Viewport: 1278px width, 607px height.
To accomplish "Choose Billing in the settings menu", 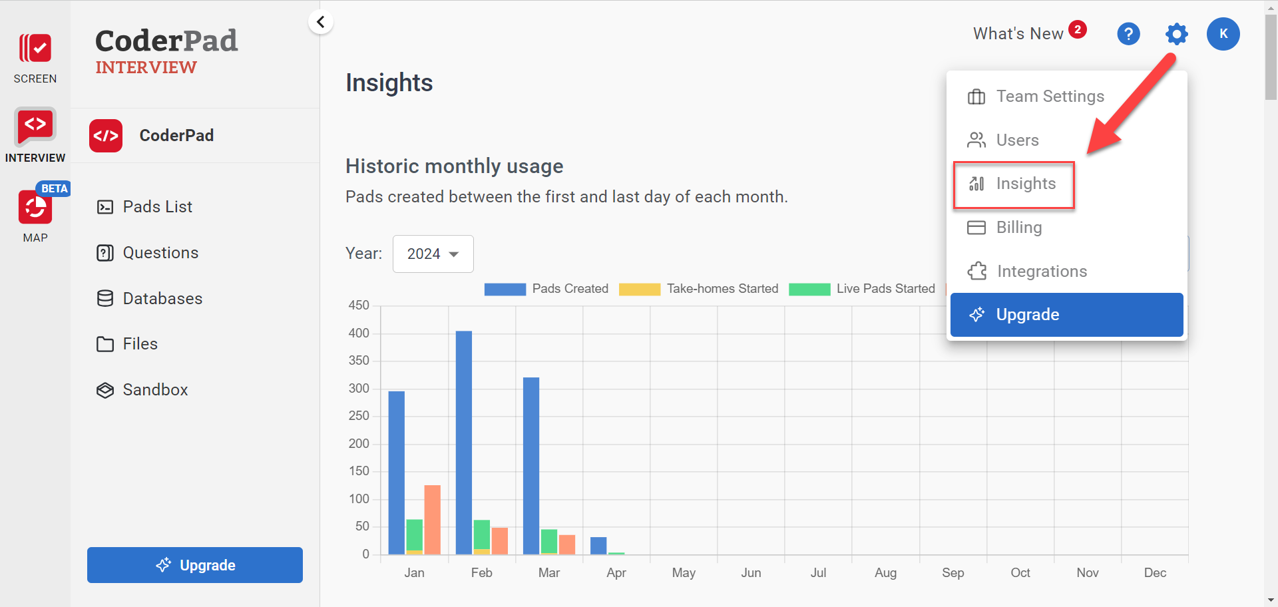I will pyautogui.click(x=1018, y=228).
